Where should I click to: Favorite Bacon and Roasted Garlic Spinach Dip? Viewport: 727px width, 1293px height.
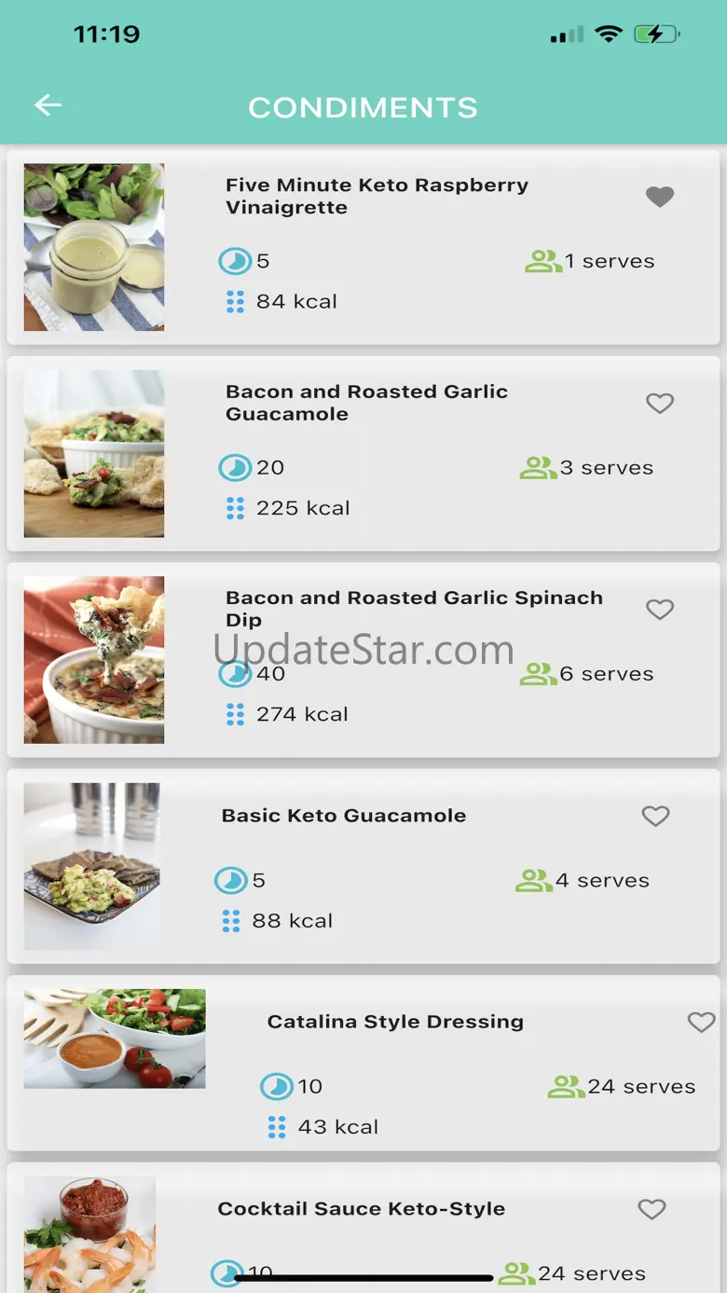[x=660, y=610]
